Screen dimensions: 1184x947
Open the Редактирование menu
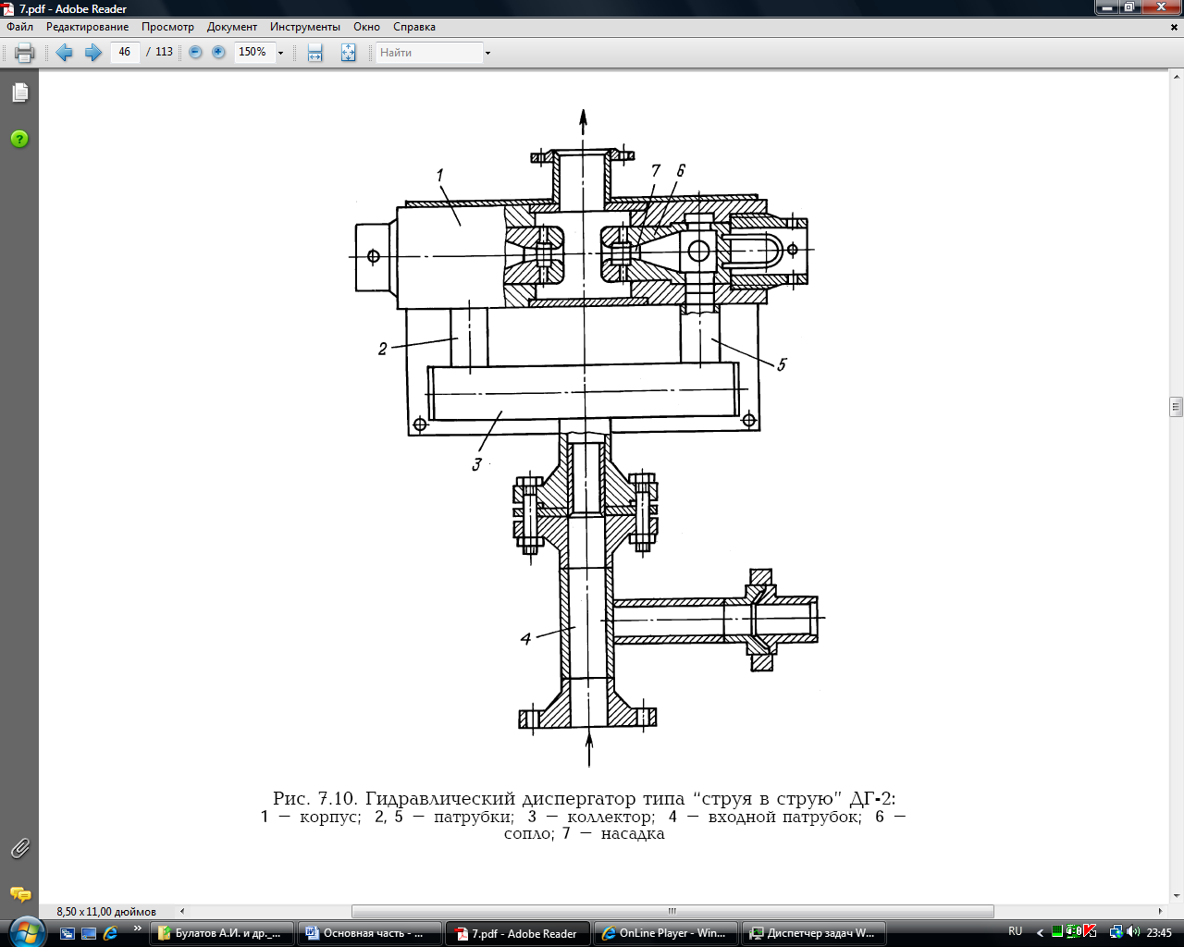coord(87,27)
